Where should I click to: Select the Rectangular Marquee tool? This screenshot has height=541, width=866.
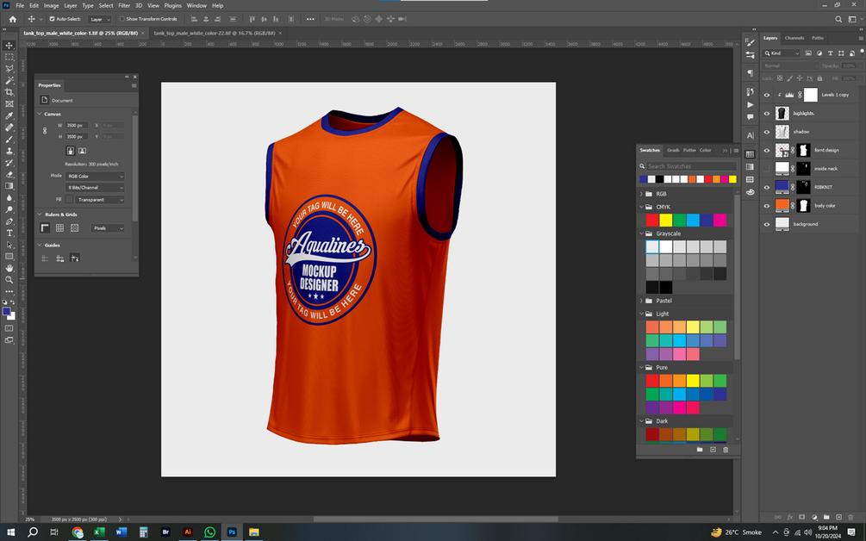click(x=9, y=57)
